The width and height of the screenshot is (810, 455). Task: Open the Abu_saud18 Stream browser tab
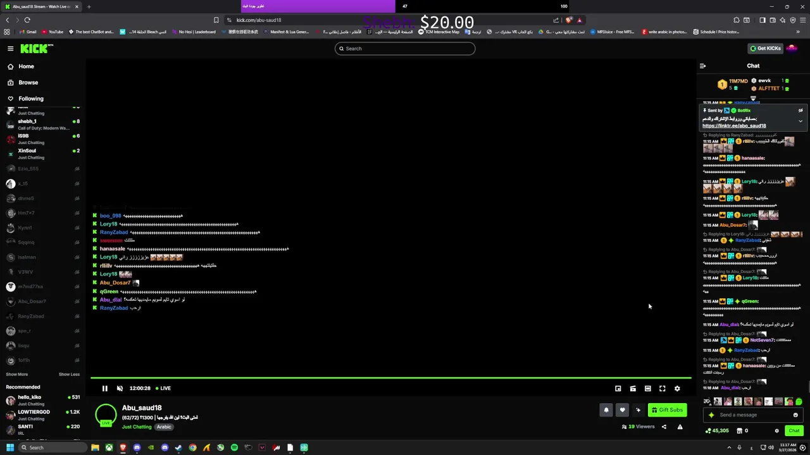click(42, 6)
